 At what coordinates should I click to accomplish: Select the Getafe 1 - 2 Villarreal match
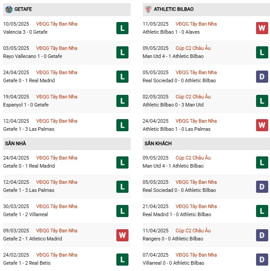click(x=26, y=214)
